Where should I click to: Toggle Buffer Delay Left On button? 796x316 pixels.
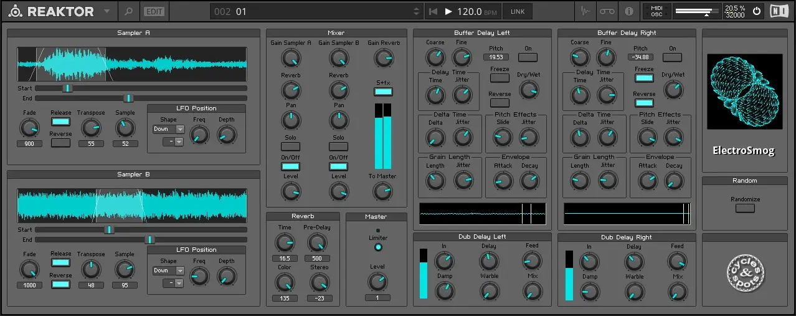click(528, 57)
